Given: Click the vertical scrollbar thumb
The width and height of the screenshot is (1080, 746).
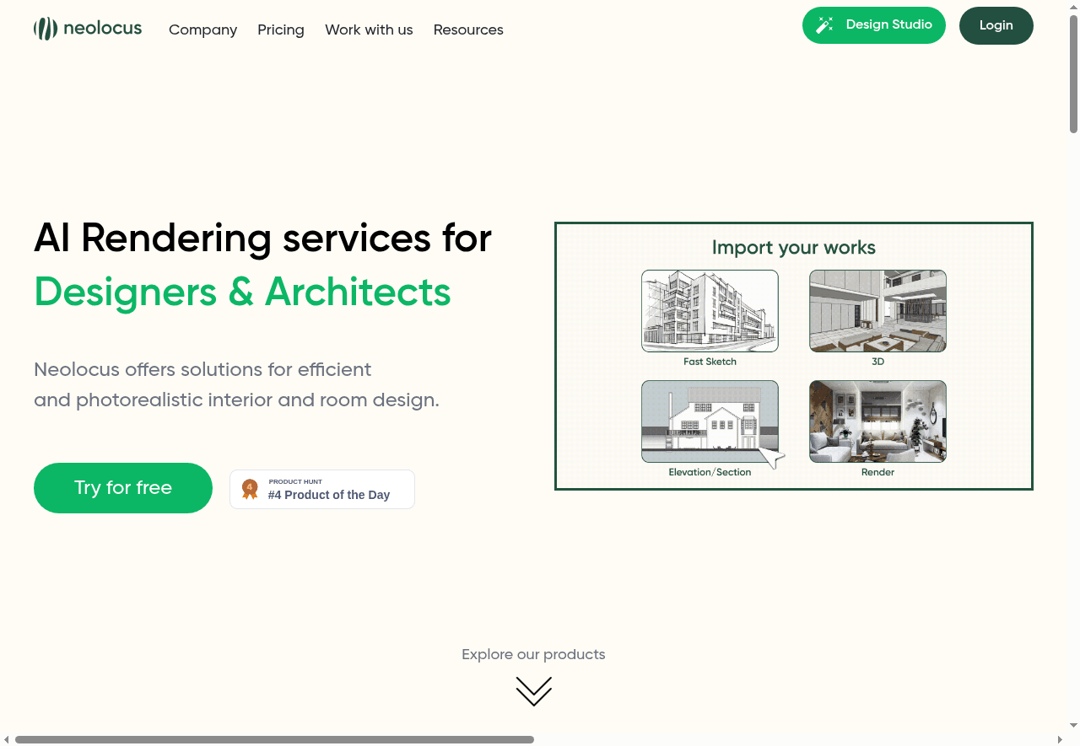Looking at the screenshot, I should click(1073, 74).
